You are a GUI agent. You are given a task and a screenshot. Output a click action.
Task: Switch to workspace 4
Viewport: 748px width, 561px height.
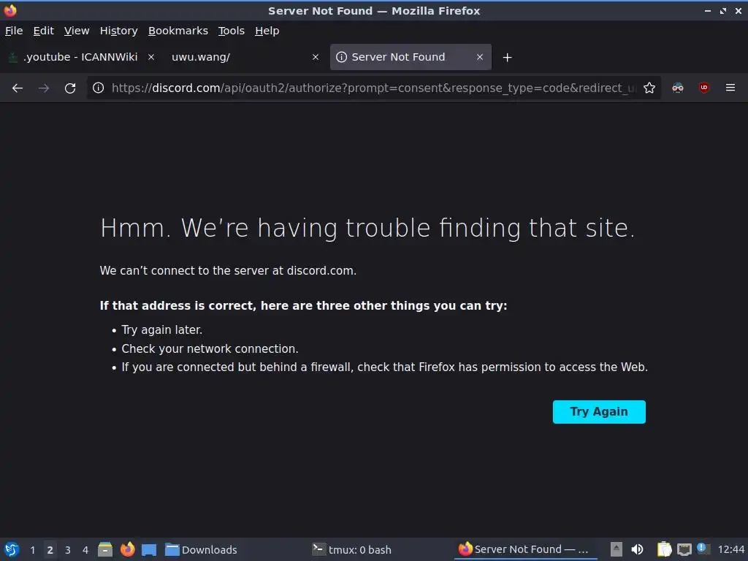pyautogui.click(x=85, y=550)
